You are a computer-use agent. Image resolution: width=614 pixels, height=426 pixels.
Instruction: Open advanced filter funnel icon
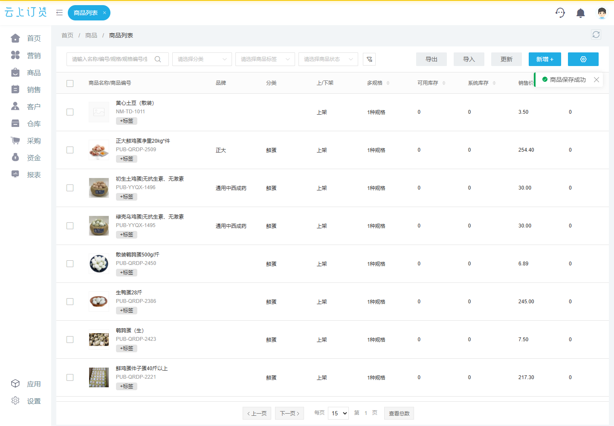[369, 59]
